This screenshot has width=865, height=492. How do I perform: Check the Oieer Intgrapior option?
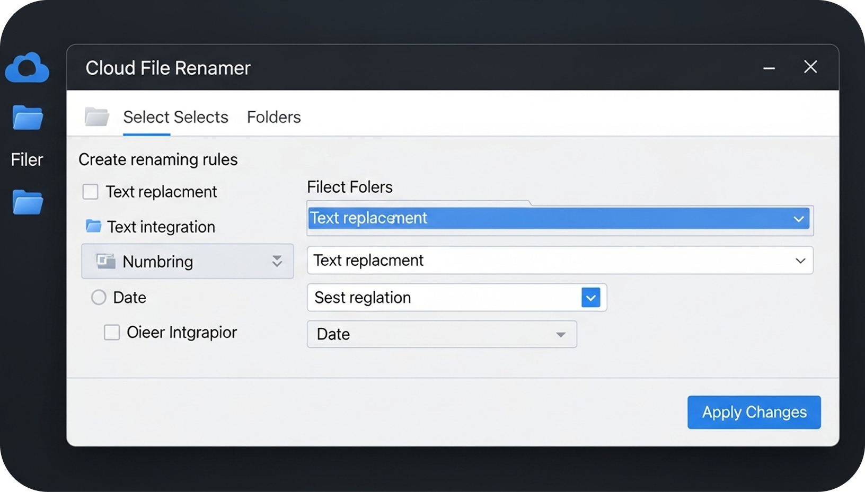[111, 333]
